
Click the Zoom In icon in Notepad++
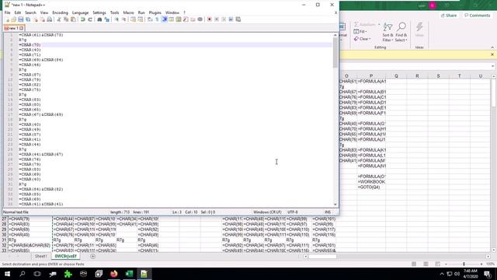tap(116, 19)
